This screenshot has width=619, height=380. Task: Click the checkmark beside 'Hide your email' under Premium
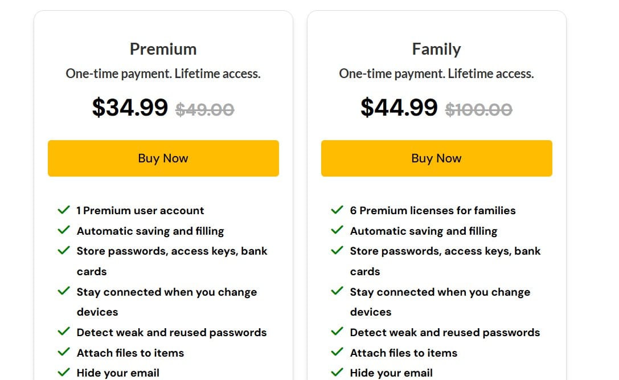(x=64, y=372)
